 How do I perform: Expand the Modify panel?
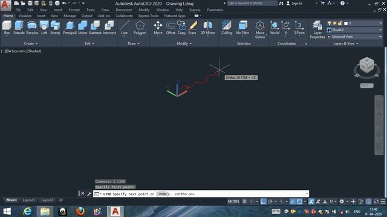(184, 43)
